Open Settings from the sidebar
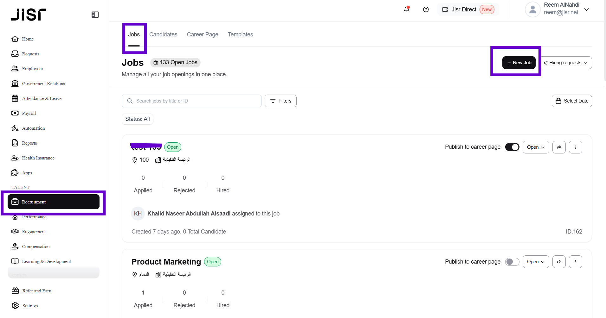The image size is (606, 318). (30, 306)
